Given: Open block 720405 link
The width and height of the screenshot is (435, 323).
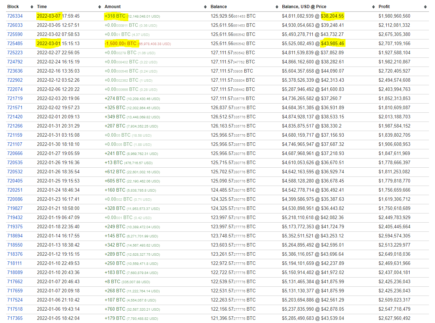Looking at the screenshot, I should [15, 181].
